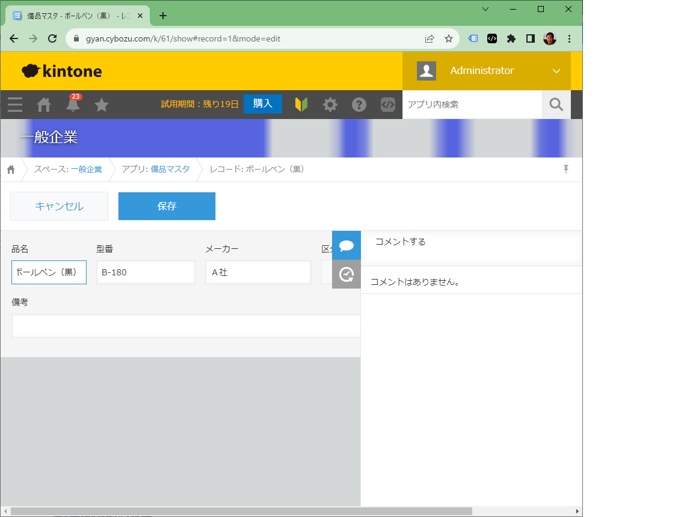
Task: Click the search magnifier button
Action: pos(556,105)
